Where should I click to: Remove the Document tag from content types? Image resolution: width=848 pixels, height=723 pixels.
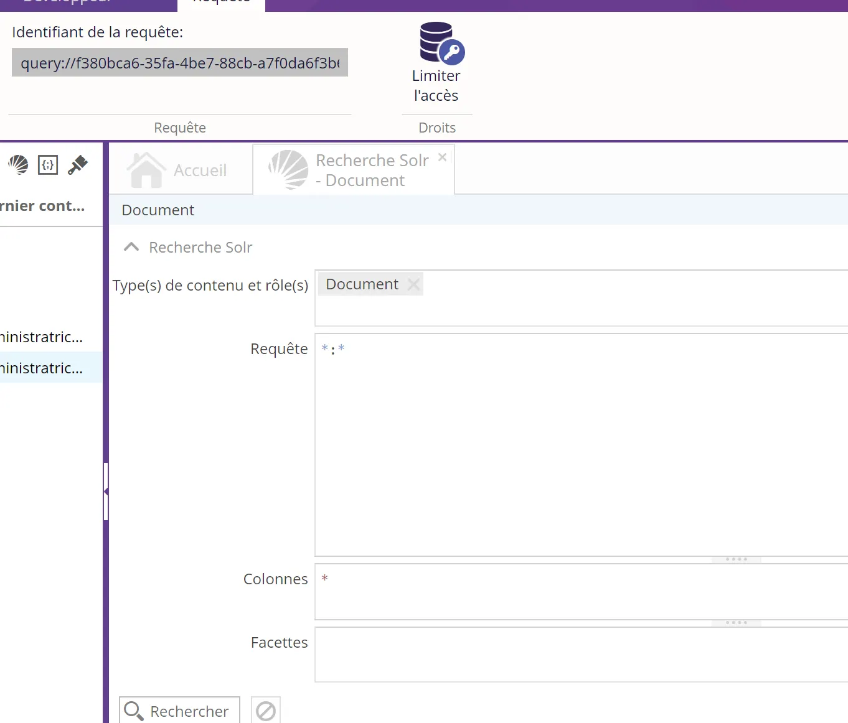[413, 284]
